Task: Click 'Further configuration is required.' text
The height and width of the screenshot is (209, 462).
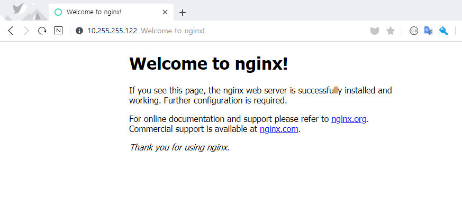Action: point(225,100)
